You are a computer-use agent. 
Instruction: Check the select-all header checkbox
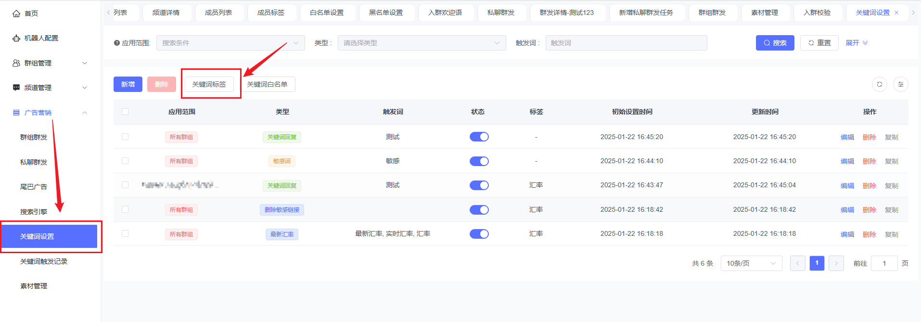125,112
